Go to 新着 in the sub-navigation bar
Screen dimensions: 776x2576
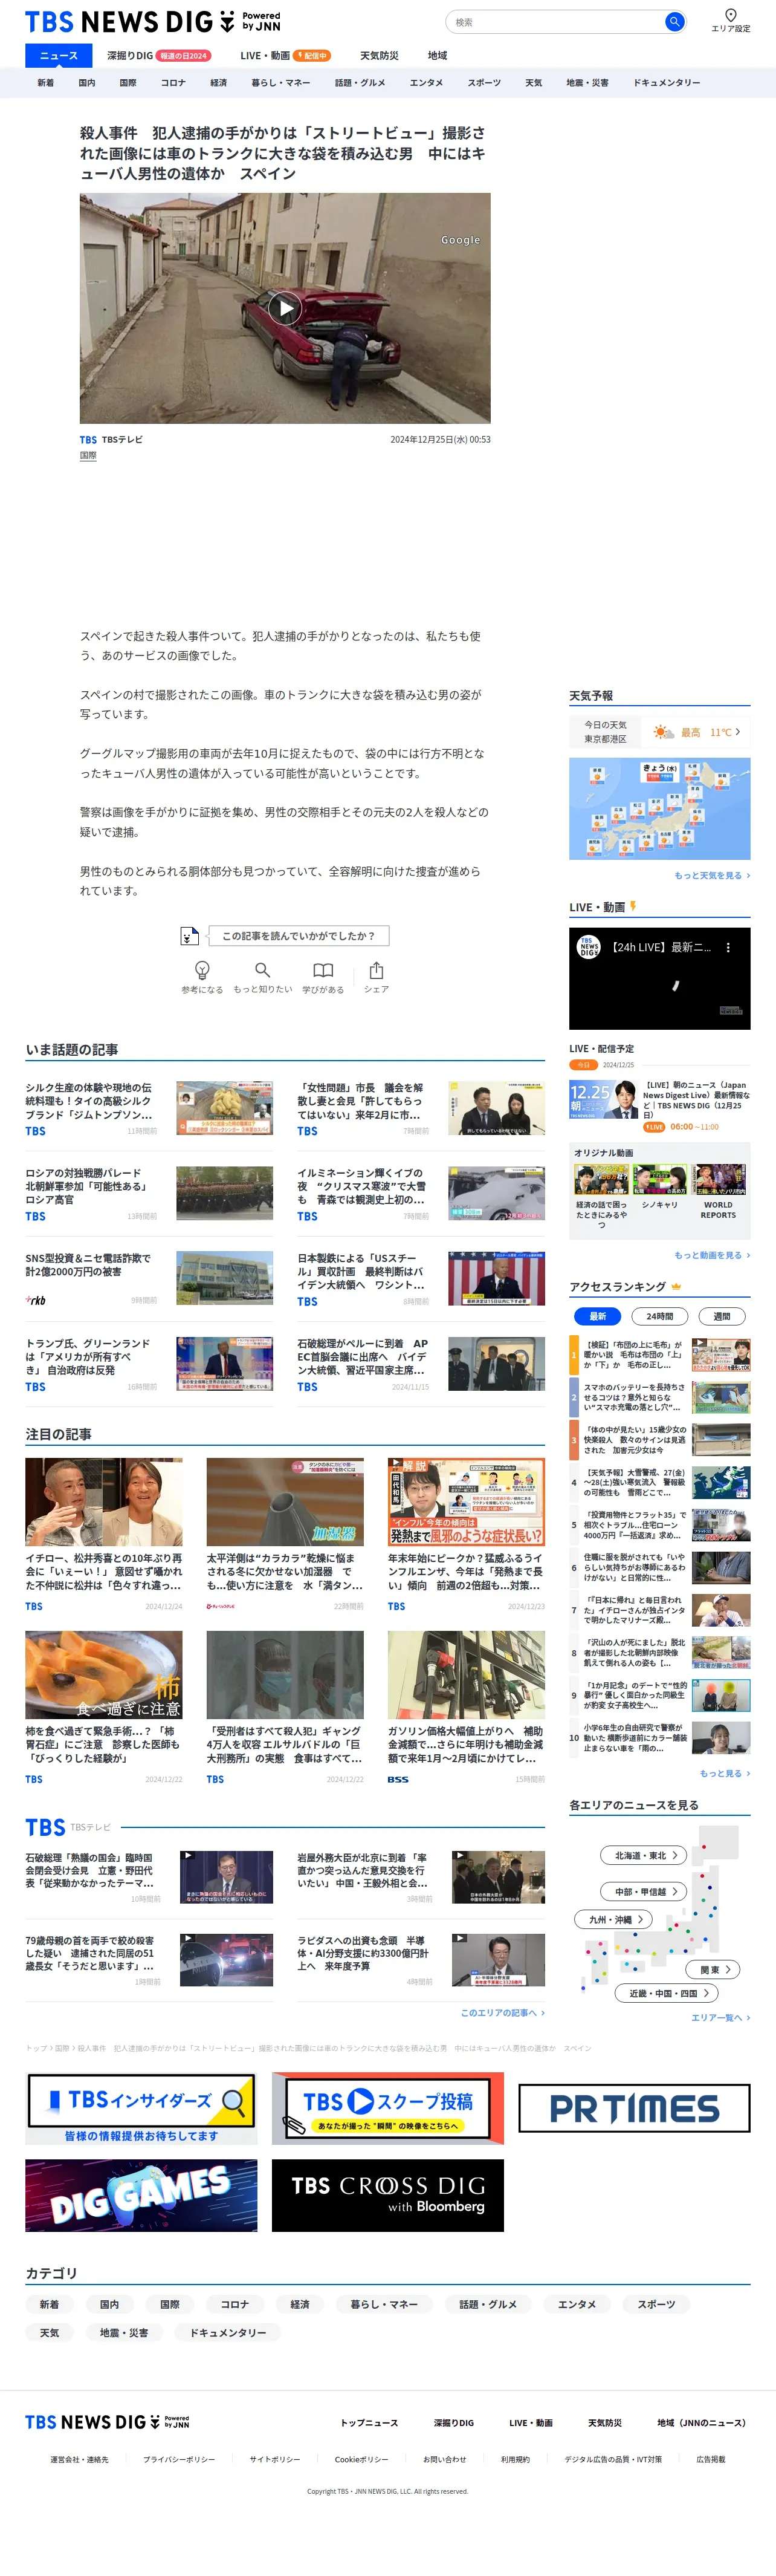46,83
